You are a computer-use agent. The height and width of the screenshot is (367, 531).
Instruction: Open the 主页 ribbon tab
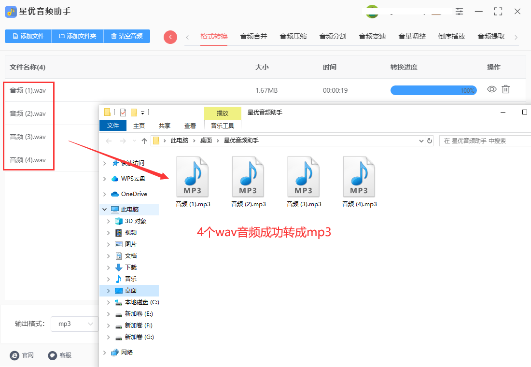(x=139, y=126)
